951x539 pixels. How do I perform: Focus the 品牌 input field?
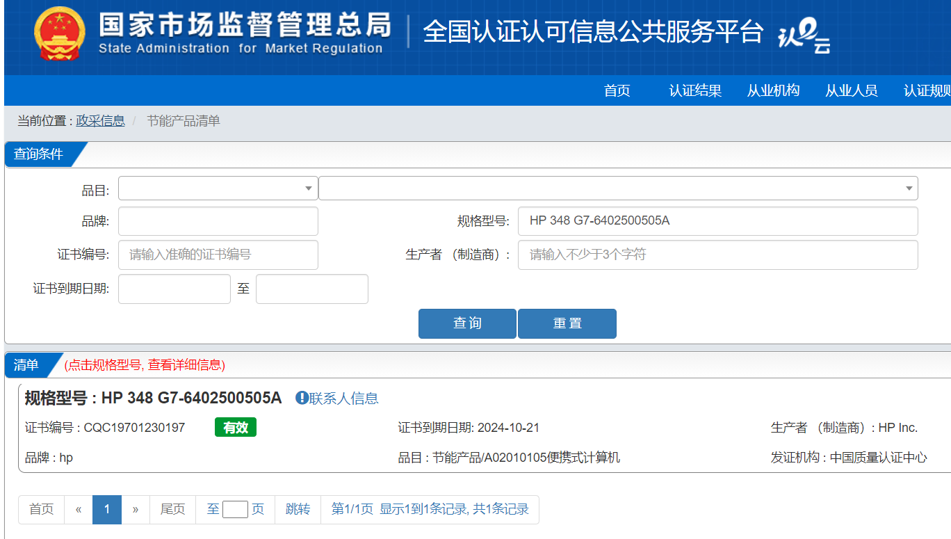pos(218,221)
